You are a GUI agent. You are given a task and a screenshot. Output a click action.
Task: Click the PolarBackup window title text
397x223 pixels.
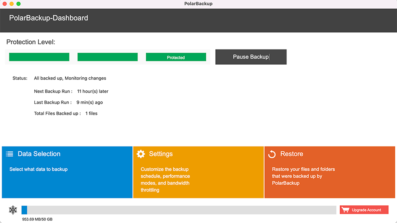(x=198, y=4)
